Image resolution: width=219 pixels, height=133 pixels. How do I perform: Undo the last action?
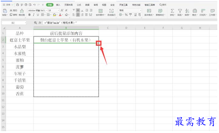coord(34,5)
